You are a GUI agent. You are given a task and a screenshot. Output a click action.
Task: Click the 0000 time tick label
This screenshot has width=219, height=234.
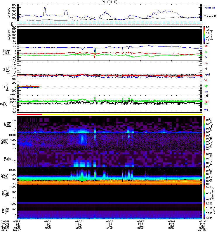(202, 228)
